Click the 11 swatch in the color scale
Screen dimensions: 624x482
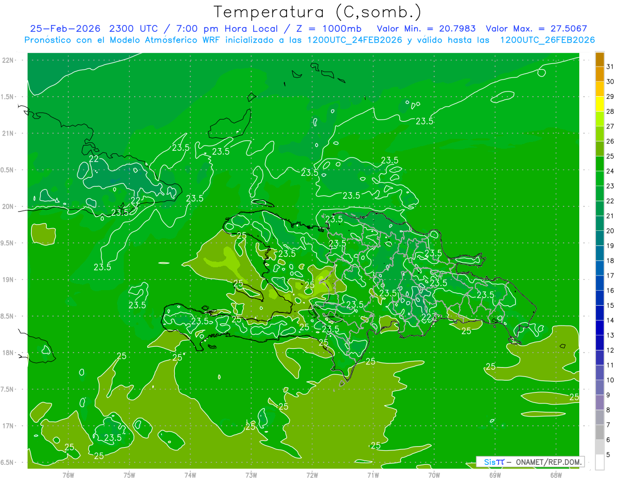[x=600, y=358]
